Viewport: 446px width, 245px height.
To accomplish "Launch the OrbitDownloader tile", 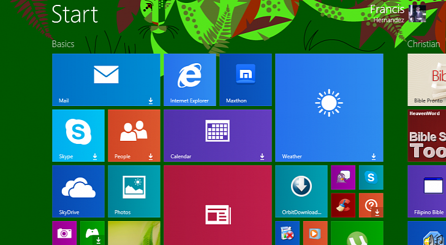I will point(301,191).
